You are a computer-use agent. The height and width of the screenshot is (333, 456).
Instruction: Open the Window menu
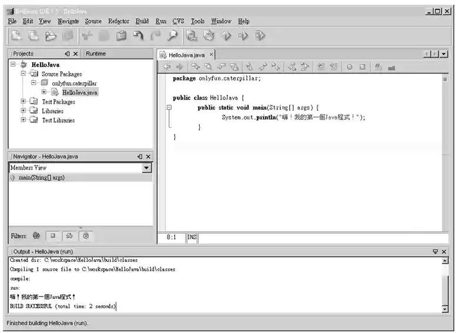tap(222, 21)
